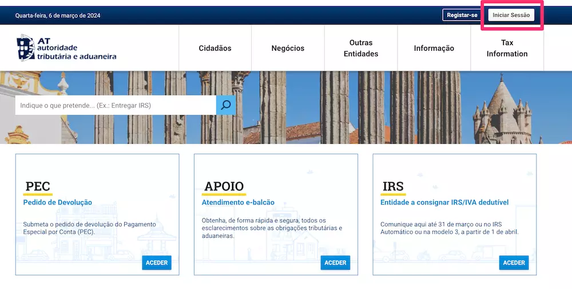The width and height of the screenshot is (572, 289).
Task: Open the Negócios menu
Action: [288, 48]
